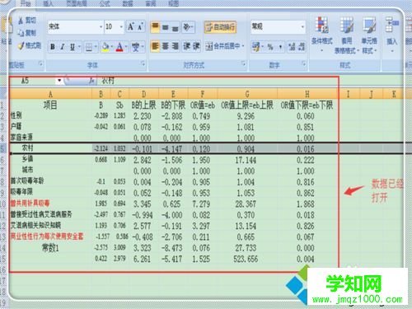Click the red Font Color A
This screenshot has height=309, width=412.
[x=119, y=47]
